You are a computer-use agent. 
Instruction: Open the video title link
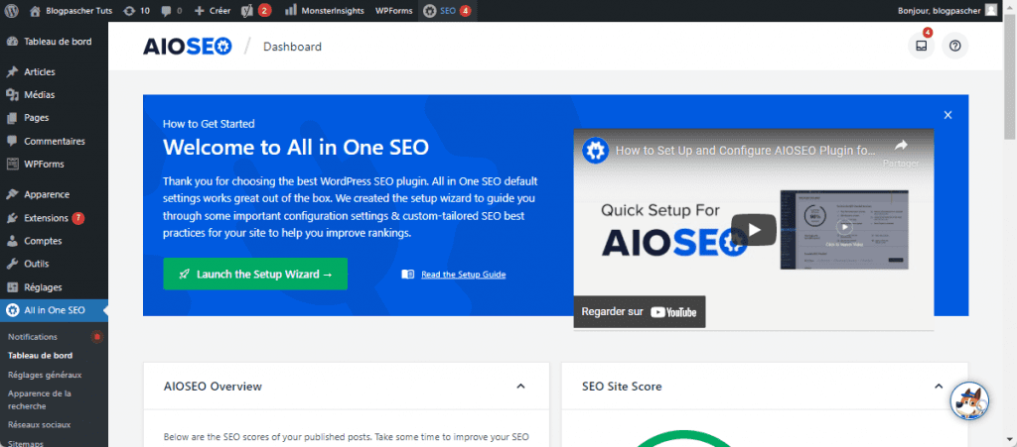745,151
